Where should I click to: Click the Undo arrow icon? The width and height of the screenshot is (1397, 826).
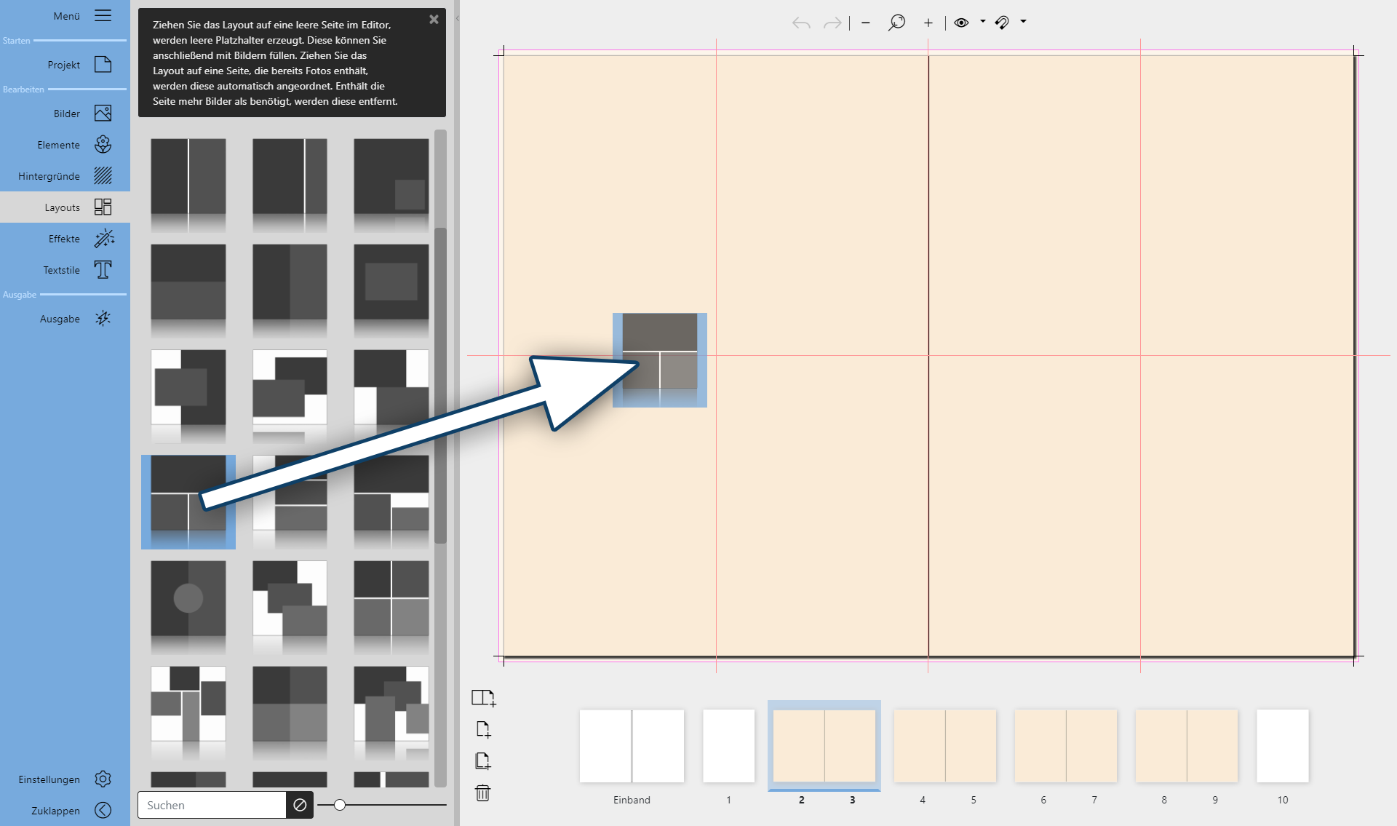click(802, 23)
